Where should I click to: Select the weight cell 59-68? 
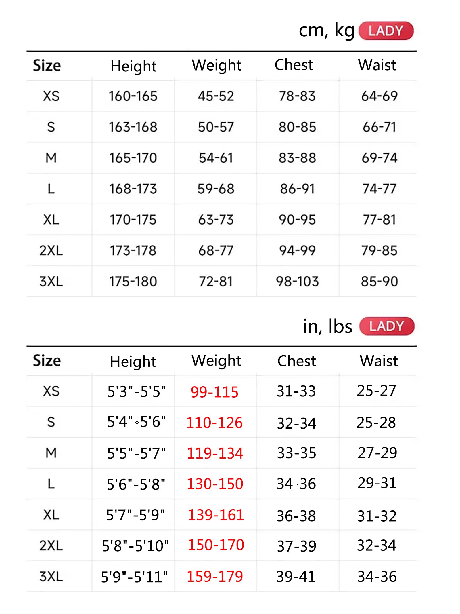(216, 189)
